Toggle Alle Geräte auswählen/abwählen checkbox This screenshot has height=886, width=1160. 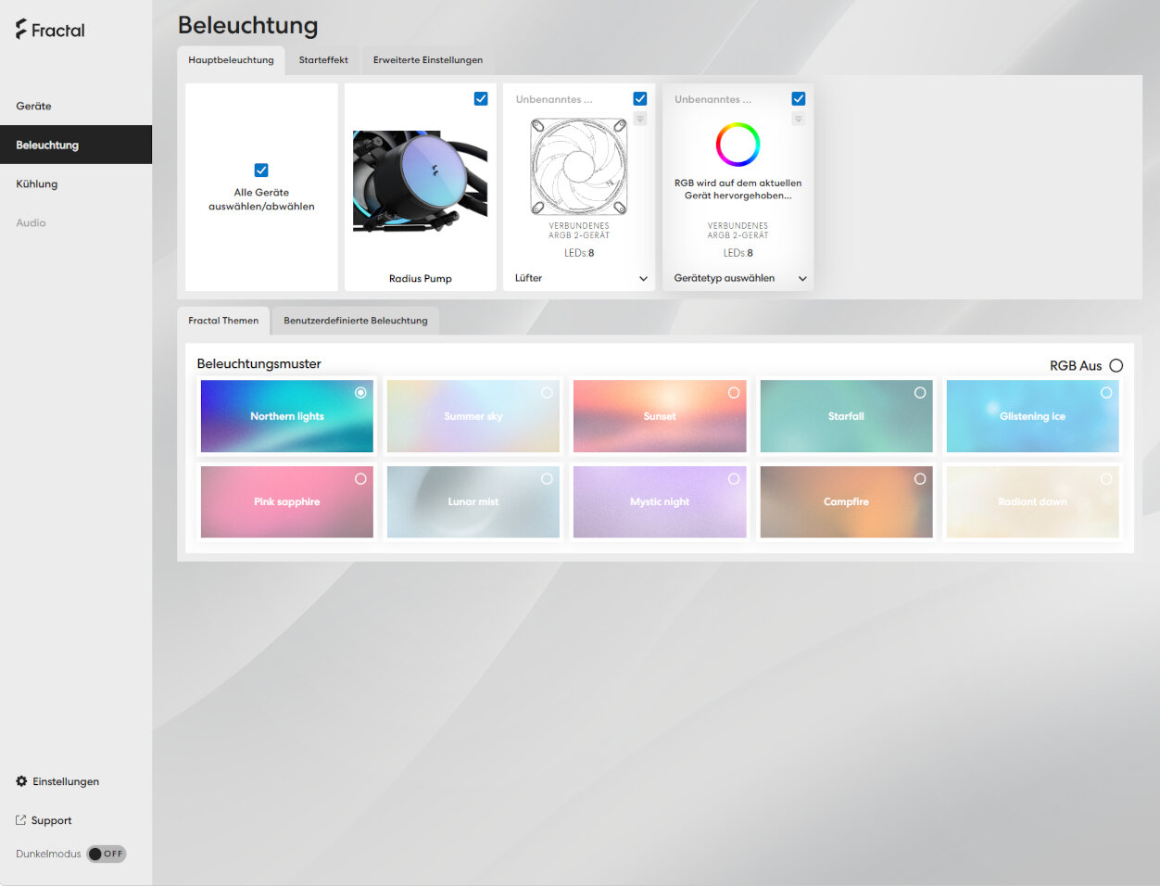pos(261,170)
